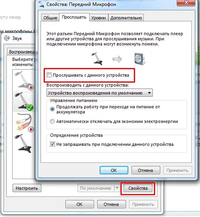Click the microphone icon in Properties title bar
The height and width of the screenshot is (217, 200).
point(41,4)
